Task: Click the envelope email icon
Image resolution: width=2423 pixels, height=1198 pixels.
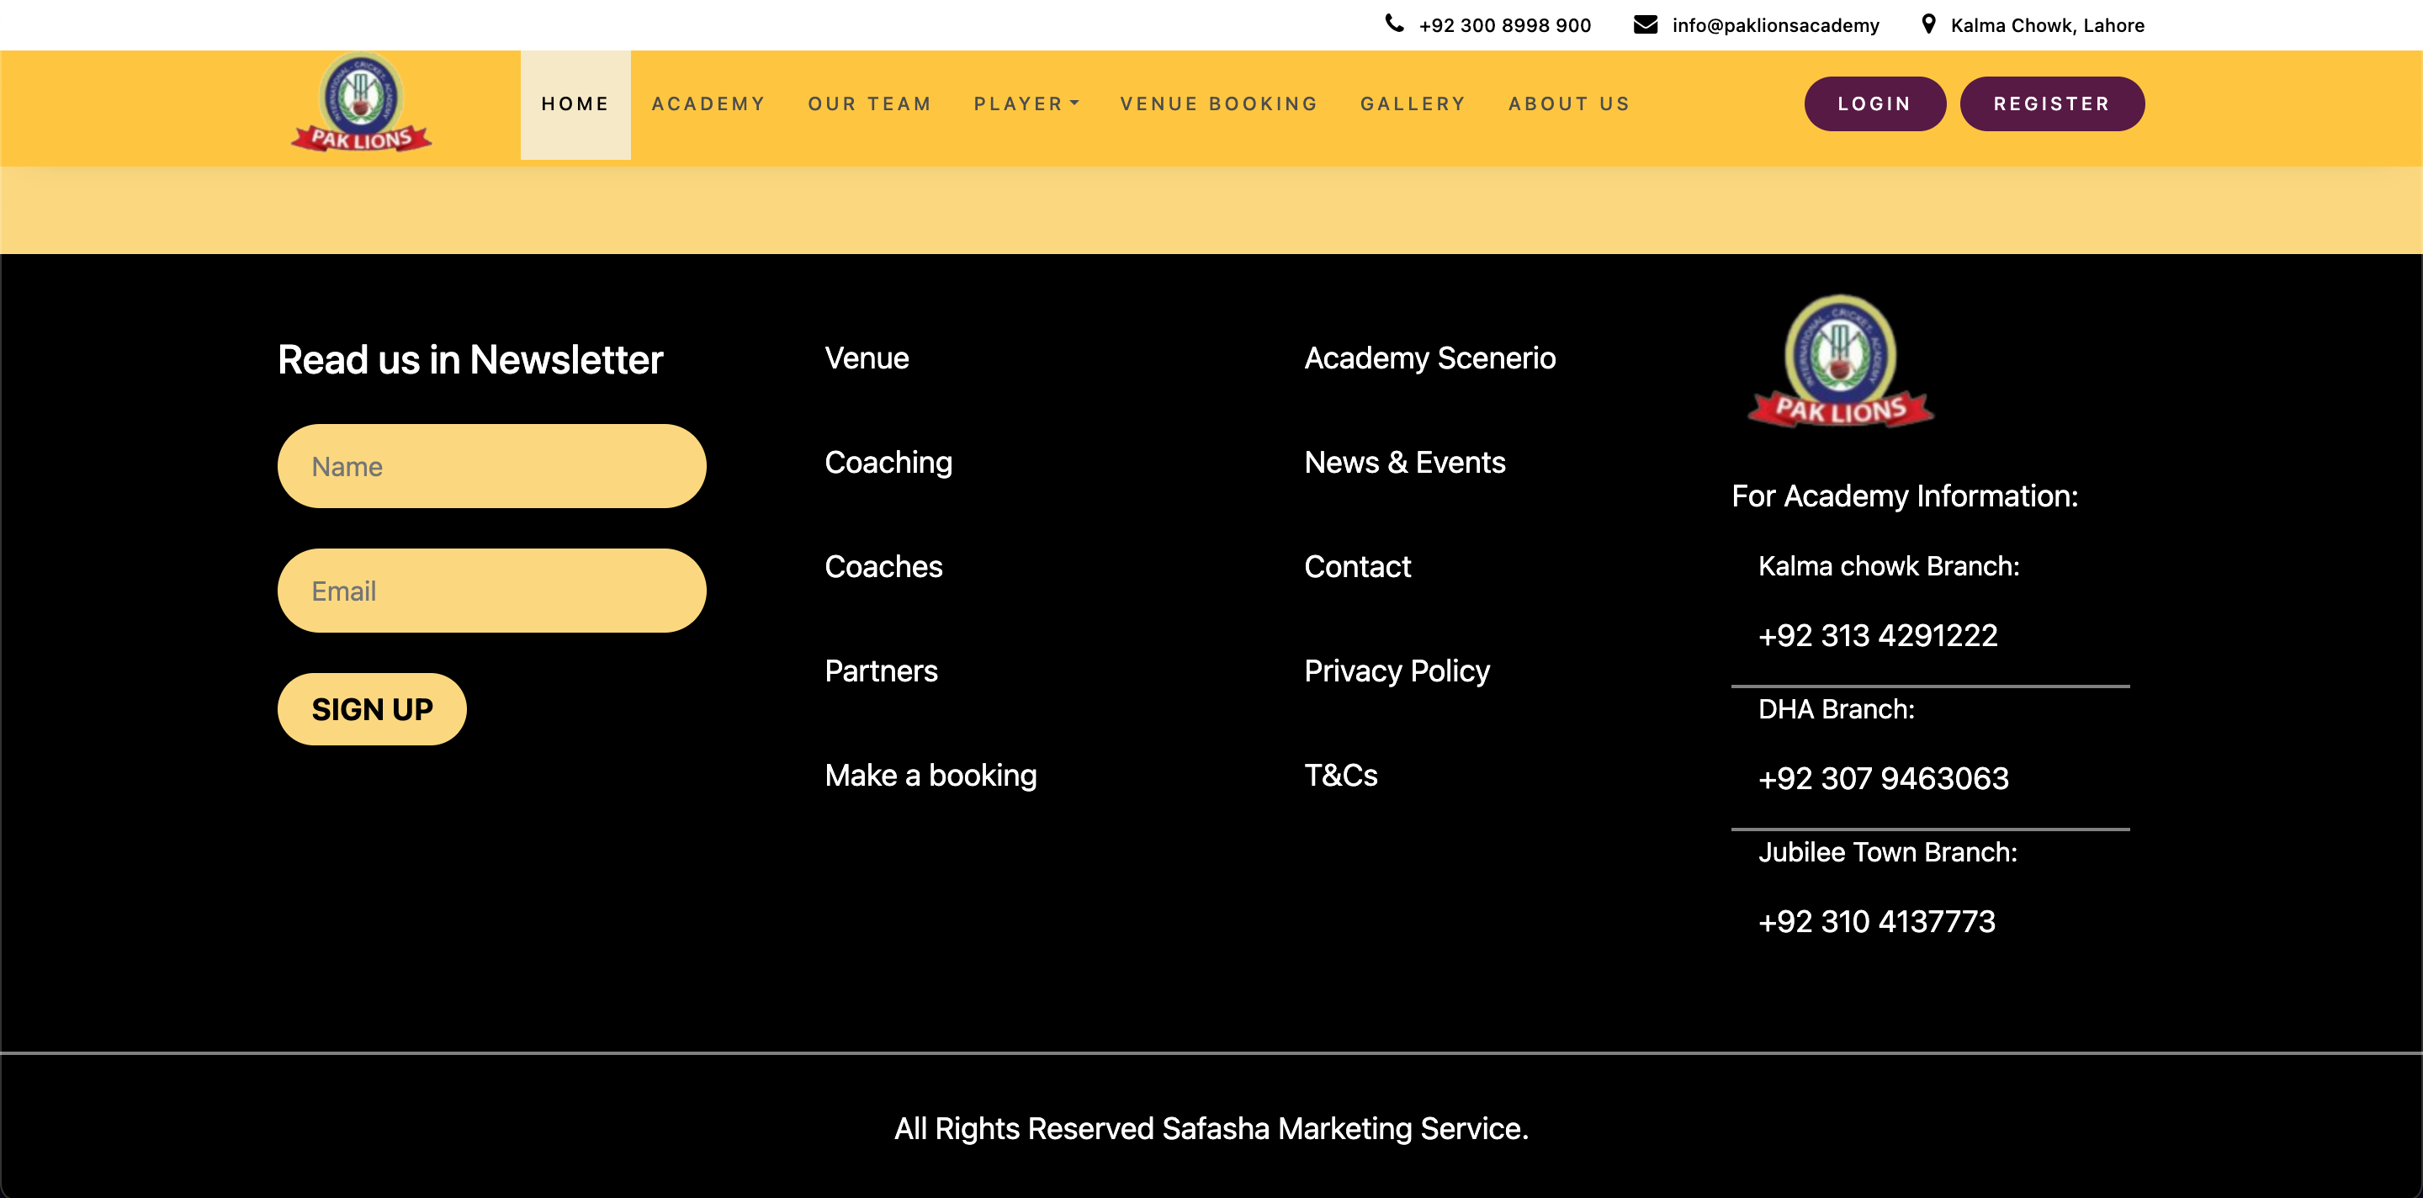Action: pyautogui.click(x=1645, y=24)
